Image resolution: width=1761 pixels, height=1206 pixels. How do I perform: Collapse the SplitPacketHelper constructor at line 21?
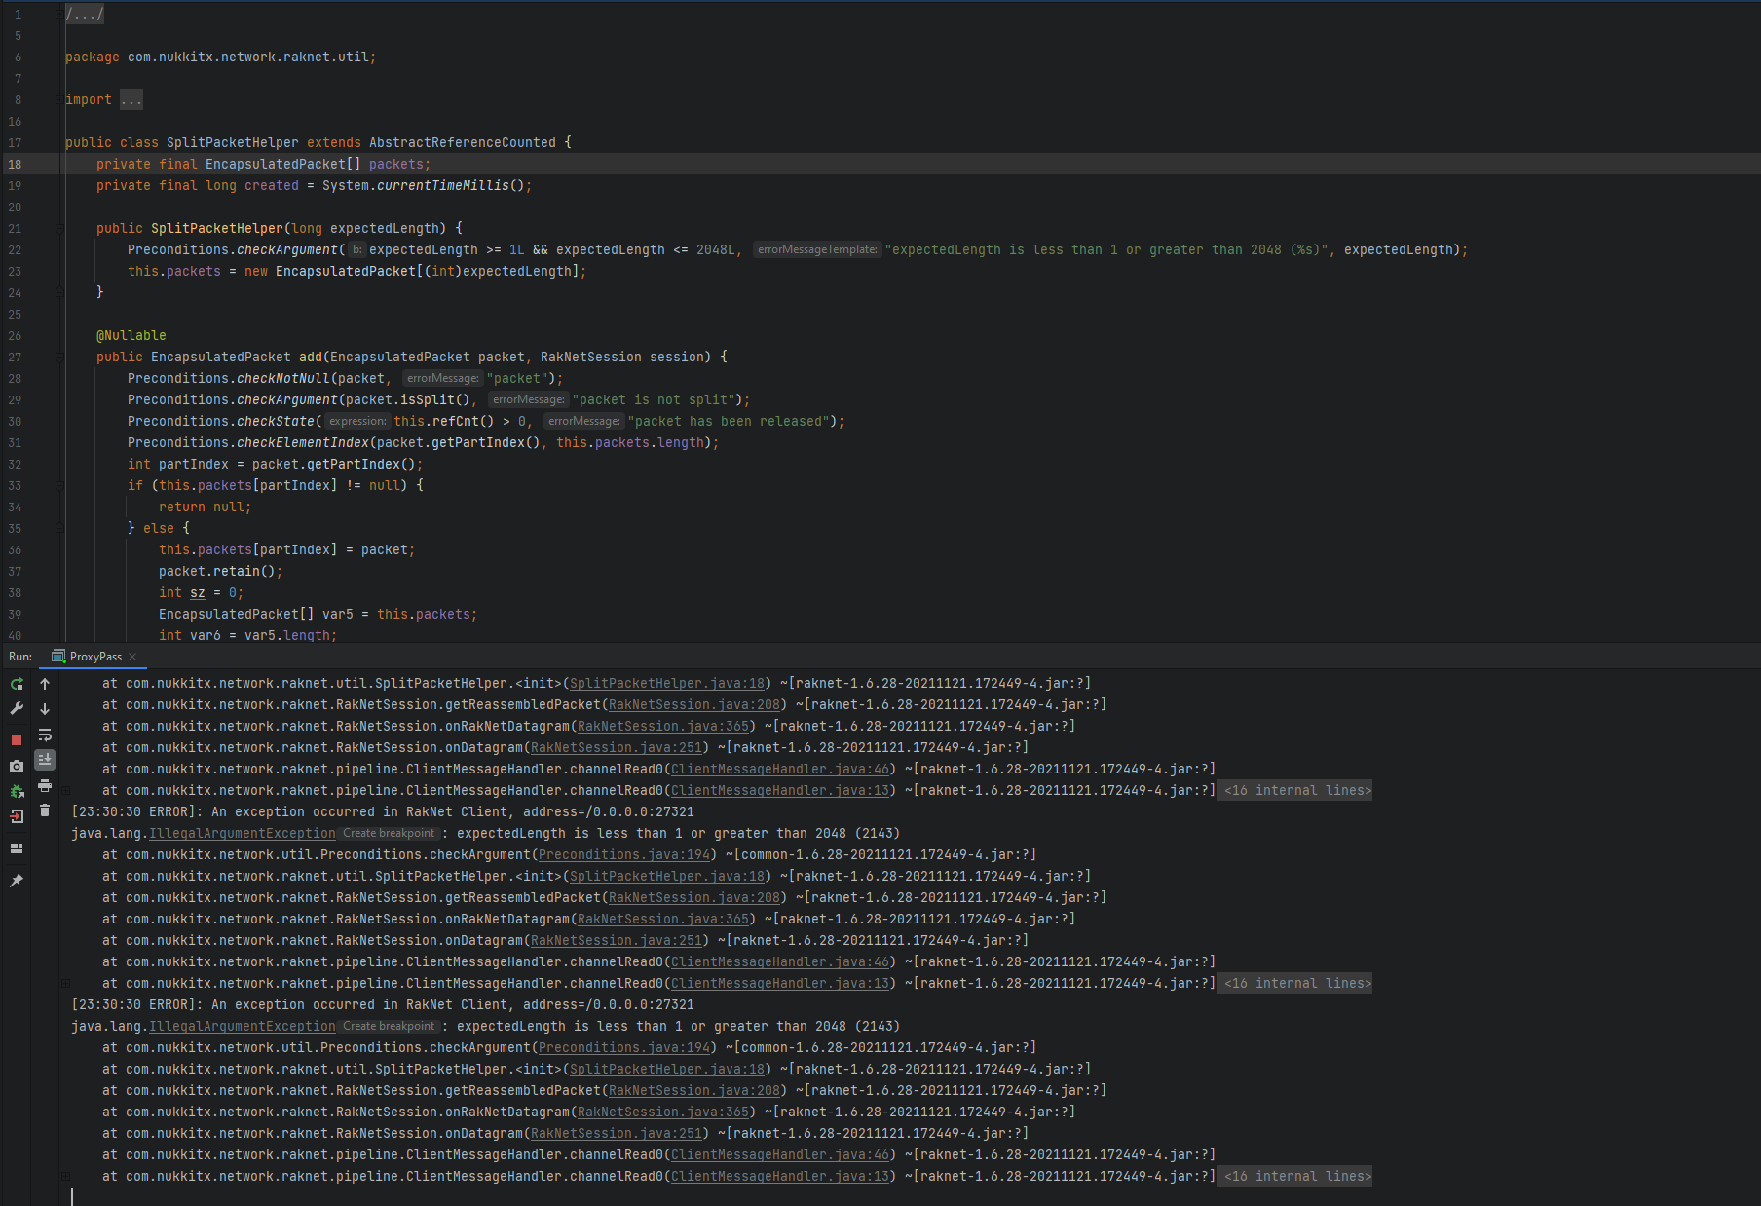tap(59, 228)
